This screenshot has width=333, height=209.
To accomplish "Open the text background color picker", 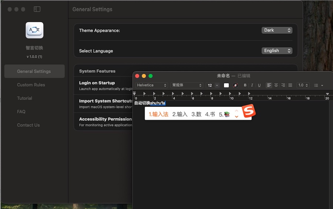I will coord(236,85).
